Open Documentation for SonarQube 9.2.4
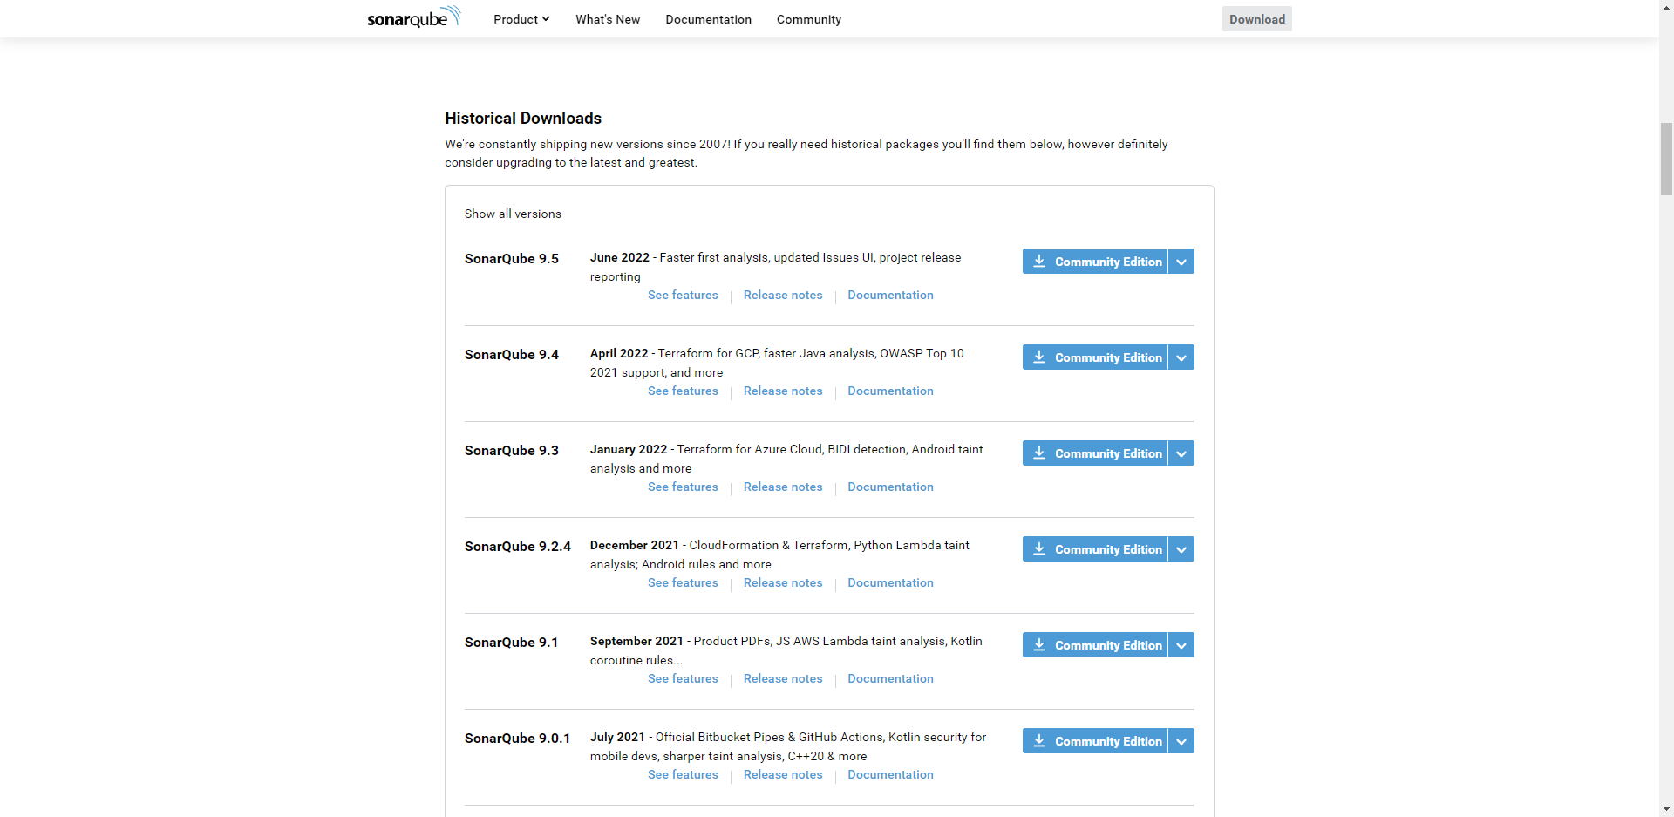 (x=890, y=582)
